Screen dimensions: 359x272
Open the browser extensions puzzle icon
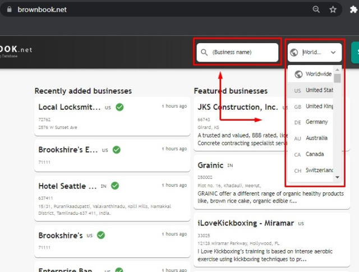click(354, 10)
